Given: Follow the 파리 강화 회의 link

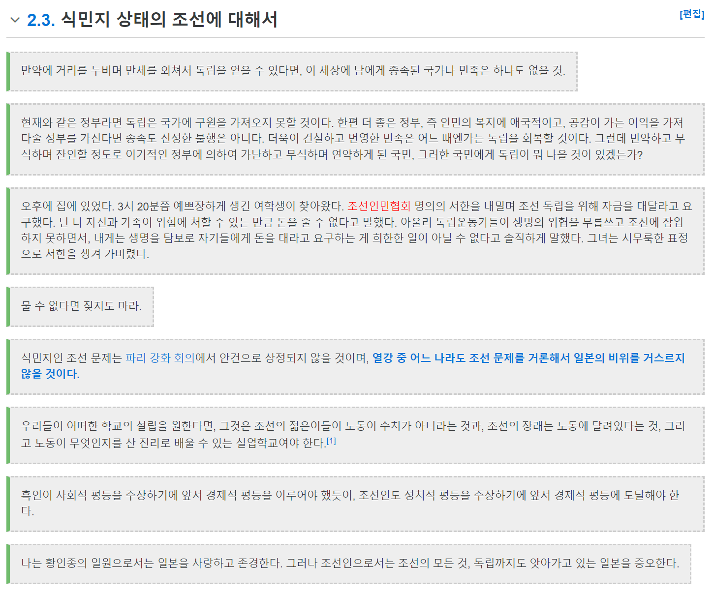Looking at the screenshot, I should [x=160, y=358].
